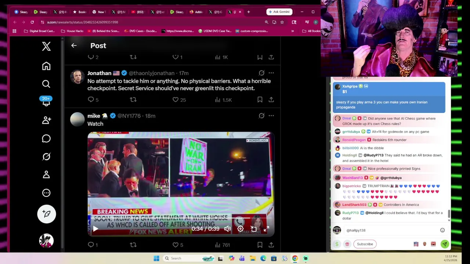
Task: Send a tip with dollar icon
Action: pos(337,244)
